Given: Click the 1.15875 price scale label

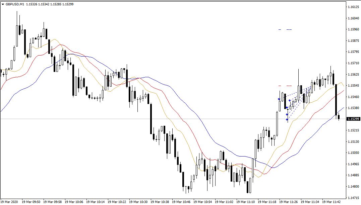Looking at the screenshot, I should 353,41.
